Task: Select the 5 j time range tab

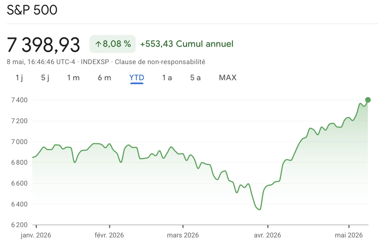Action: (x=45, y=77)
